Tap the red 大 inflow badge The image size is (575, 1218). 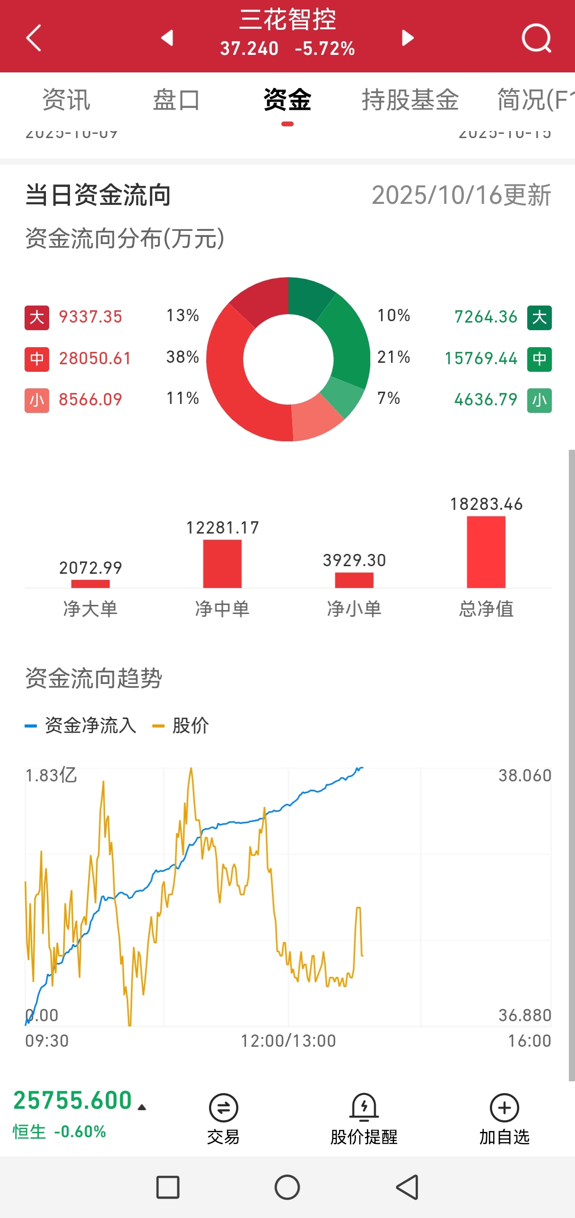tap(37, 317)
